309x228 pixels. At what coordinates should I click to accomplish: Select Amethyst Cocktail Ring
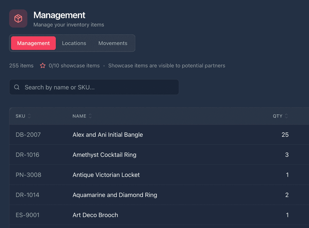105,155
